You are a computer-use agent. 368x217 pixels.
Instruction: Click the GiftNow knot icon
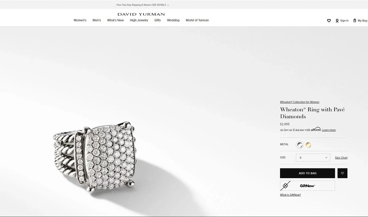[286, 185]
